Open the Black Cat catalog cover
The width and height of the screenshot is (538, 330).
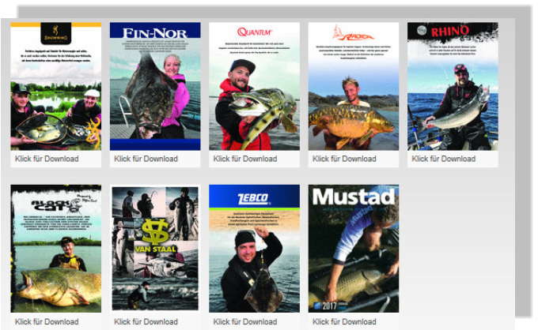pos(56,249)
